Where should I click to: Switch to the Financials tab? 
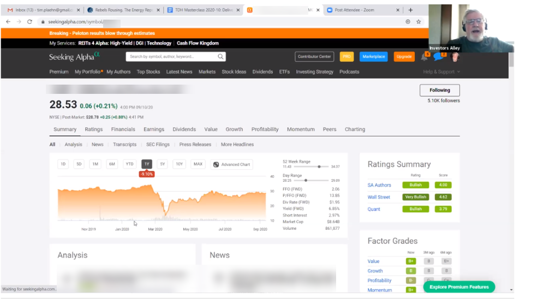(123, 129)
